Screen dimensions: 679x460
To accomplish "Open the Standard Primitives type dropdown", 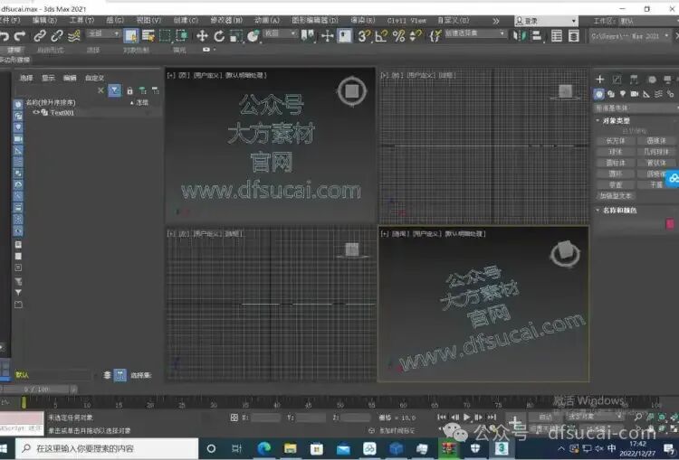I will point(636,108).
